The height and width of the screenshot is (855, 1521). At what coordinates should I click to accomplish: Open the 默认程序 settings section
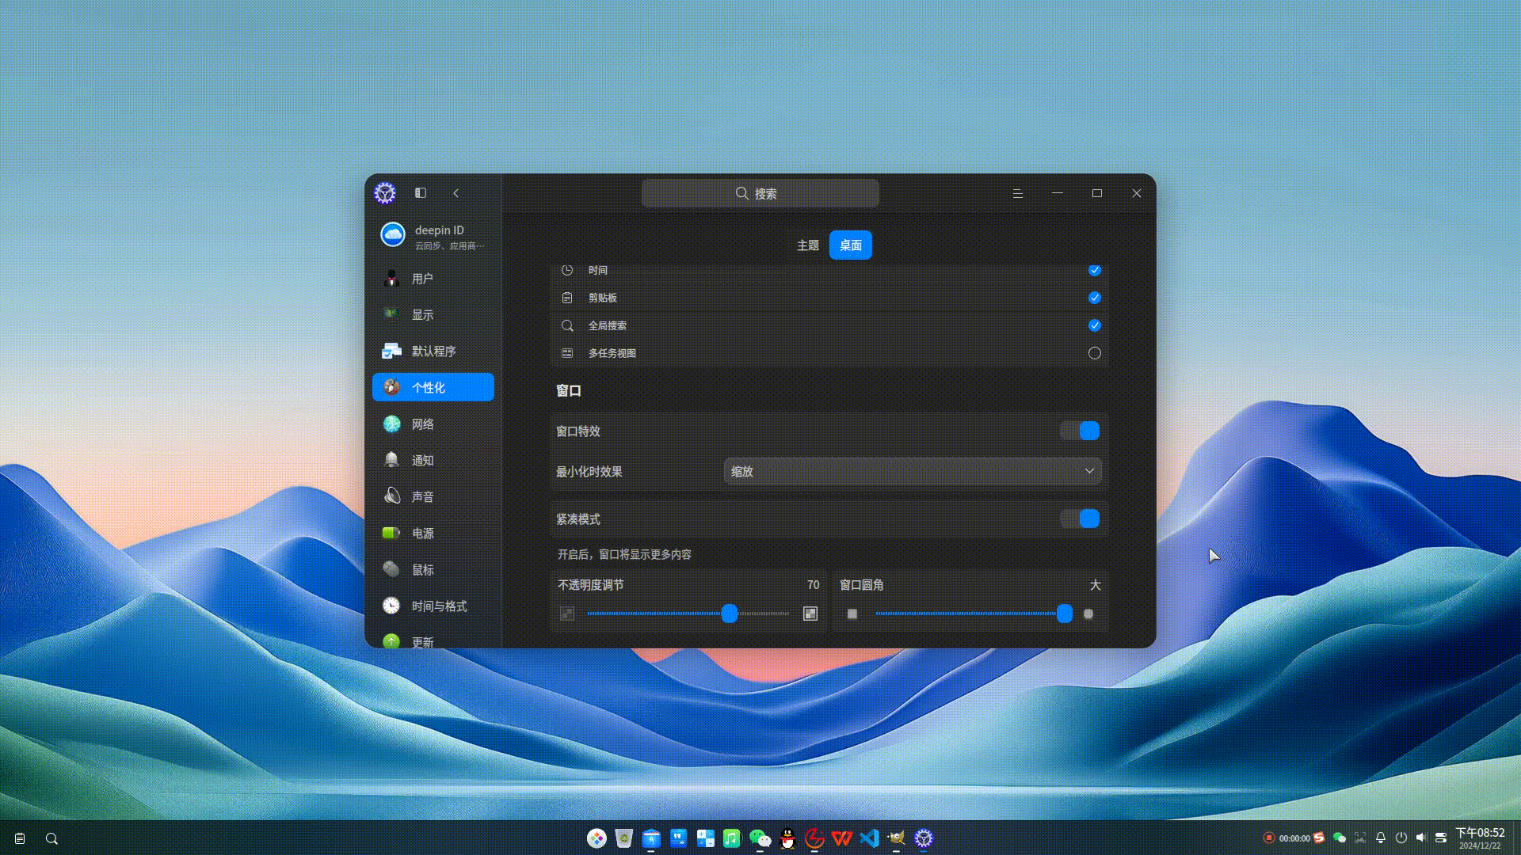[433, 351]
